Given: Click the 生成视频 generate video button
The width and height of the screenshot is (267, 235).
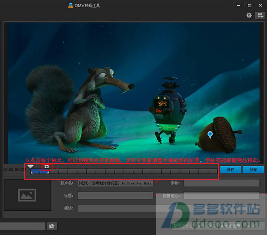Looking at the screenshot, I should click(230, 226).
